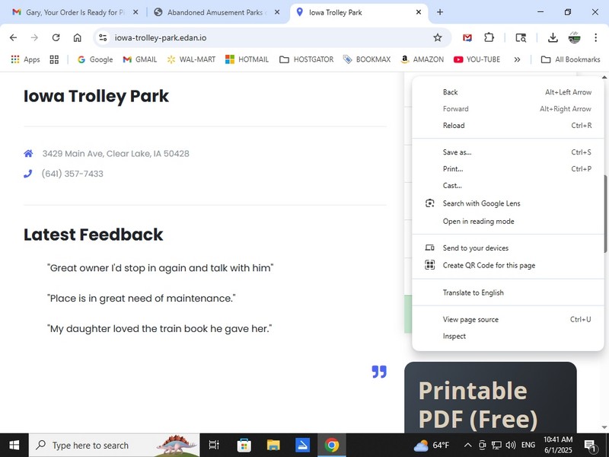The image size is (609, 457).
Task: Click the browser reload icon
Action: coord(56,37)
